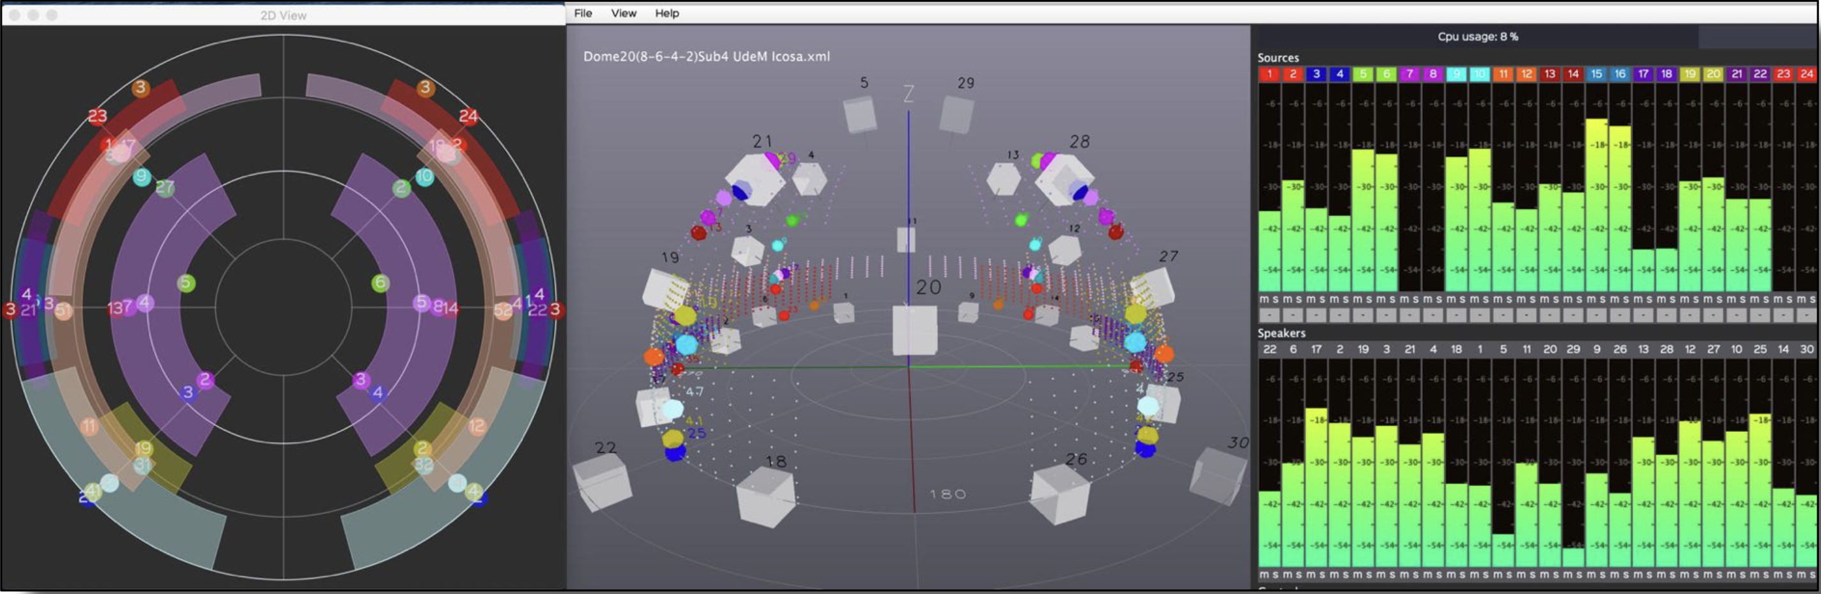Viewport: 1821px width, 594px height.
Task: Open direct-out selector under source 8
Action: (x=1433, y=315)
